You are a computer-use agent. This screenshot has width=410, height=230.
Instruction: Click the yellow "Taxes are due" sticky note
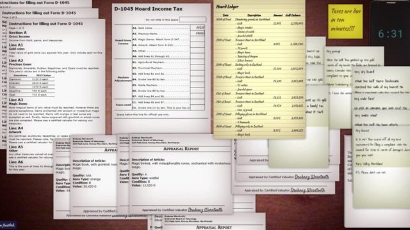point(345,21)
